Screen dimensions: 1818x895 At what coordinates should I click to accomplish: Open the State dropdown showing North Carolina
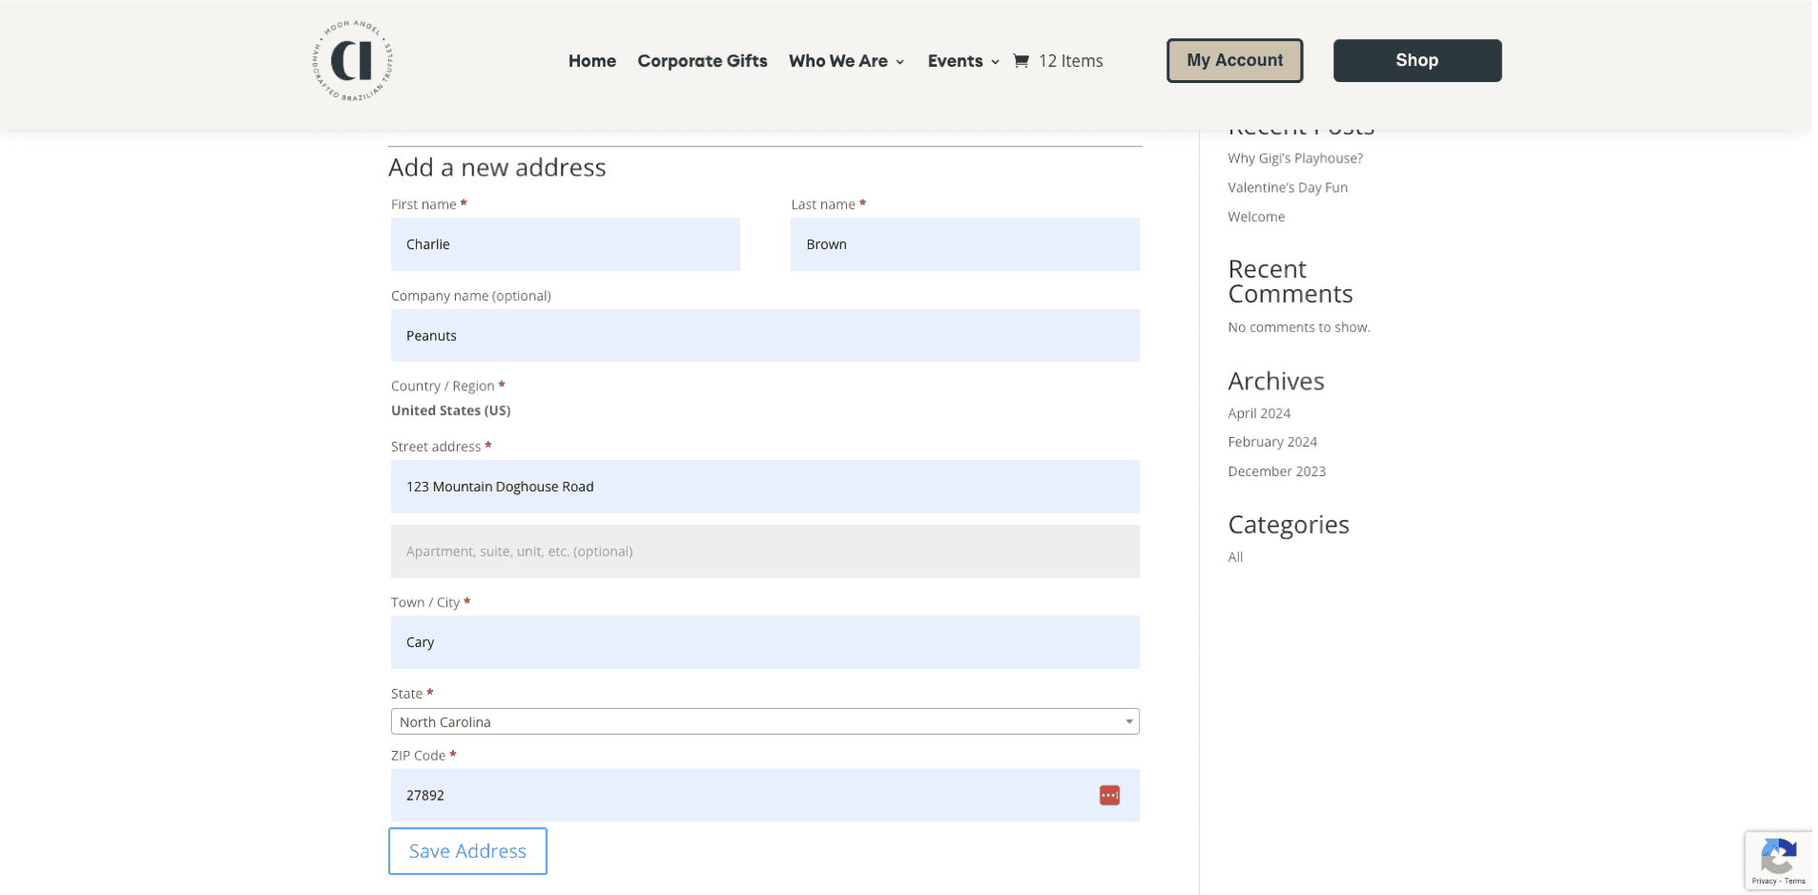tap(765, 721)
